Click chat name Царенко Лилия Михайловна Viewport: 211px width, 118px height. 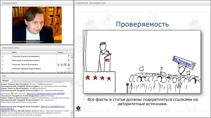point(16,111)
